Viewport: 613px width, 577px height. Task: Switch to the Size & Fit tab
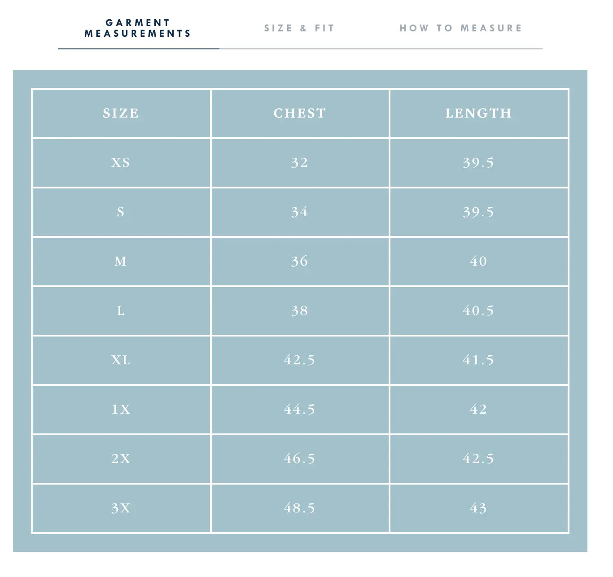(x=299, y=28)
